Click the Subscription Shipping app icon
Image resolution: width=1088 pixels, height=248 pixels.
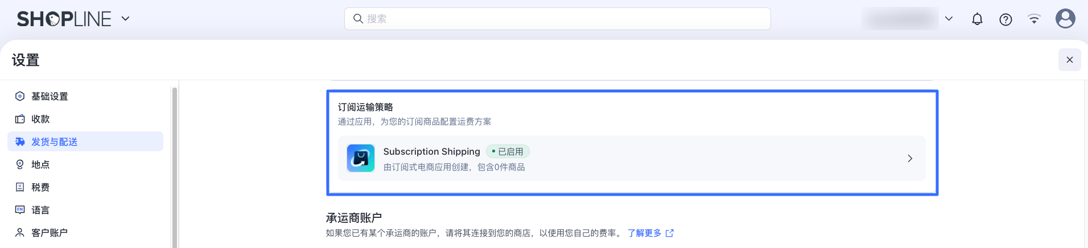click(361, 158)
